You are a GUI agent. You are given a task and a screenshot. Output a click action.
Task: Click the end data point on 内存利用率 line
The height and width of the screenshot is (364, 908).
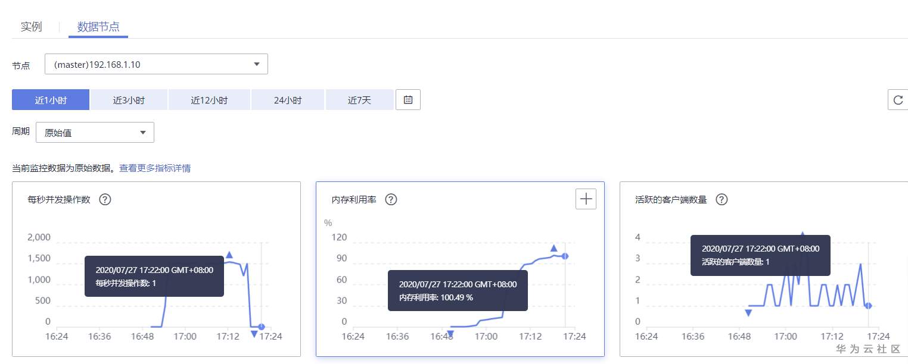[565, 256]
